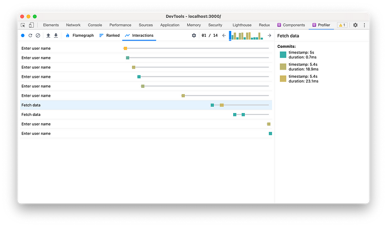Open the Network panel tab

point(73,25)
